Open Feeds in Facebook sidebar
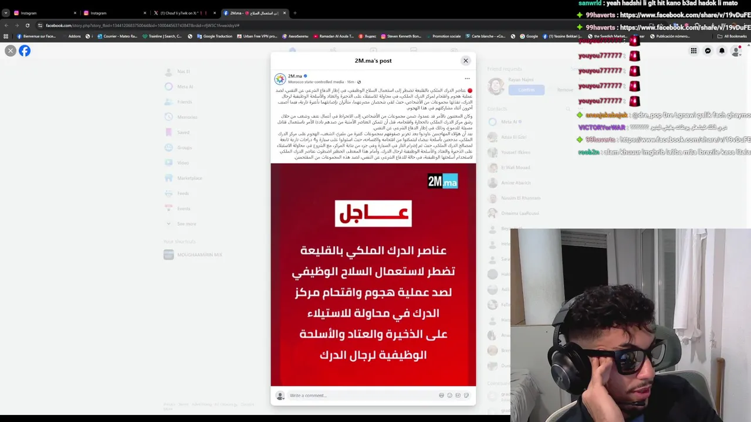The width and height of the screenshot is (751, 422). 177,193
